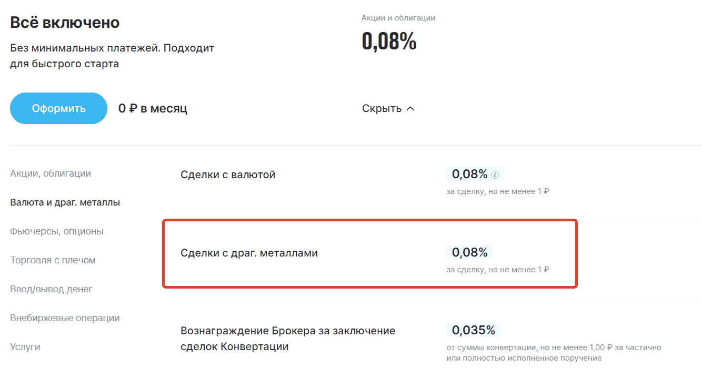Open the Акции, облигации section
702x379 pixels.
click(51, 173)
